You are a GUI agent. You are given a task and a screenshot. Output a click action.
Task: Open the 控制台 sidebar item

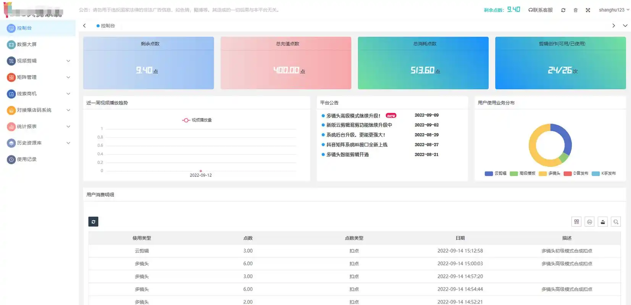(x=38, y=28)
